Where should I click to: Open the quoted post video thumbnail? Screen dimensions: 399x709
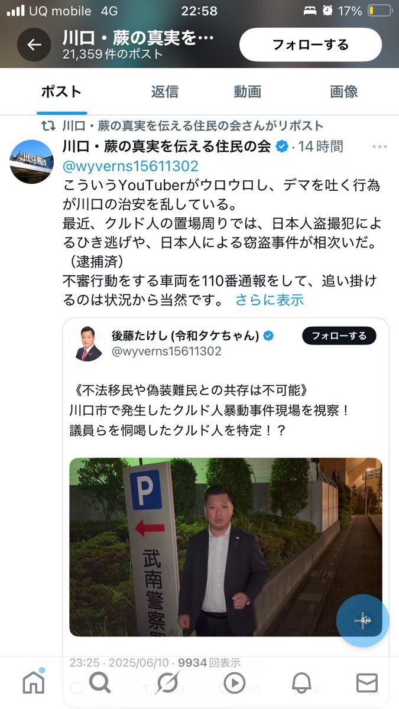pos(226,547)
